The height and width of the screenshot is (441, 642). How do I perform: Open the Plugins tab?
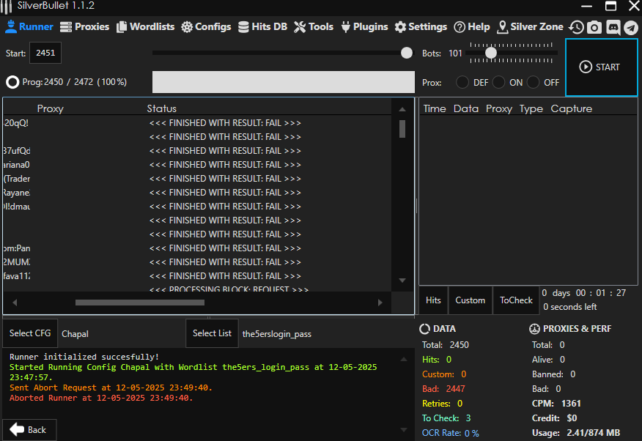pyautogui.click(x=364, y=26)
